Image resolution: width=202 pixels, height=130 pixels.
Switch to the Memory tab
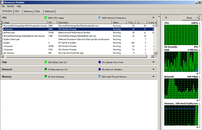pos(28,11)
